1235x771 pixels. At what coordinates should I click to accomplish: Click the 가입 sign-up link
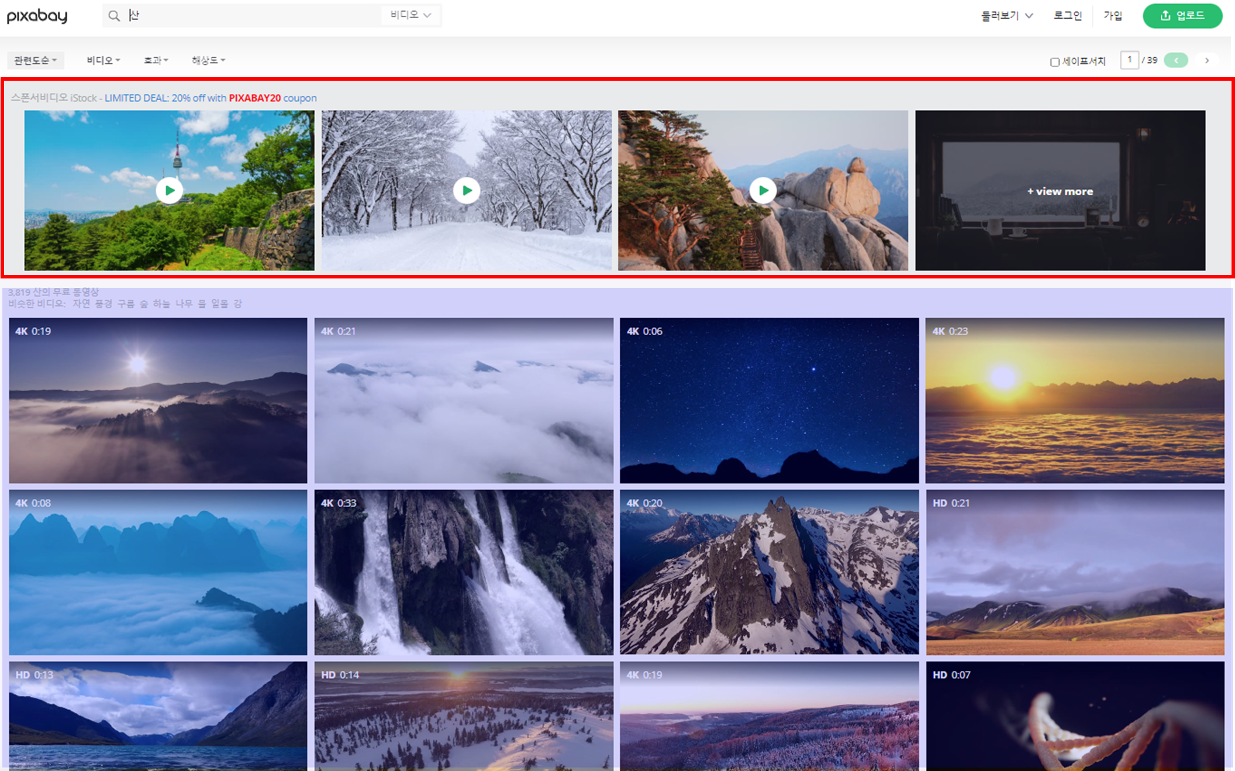[x=1112, y=16]
